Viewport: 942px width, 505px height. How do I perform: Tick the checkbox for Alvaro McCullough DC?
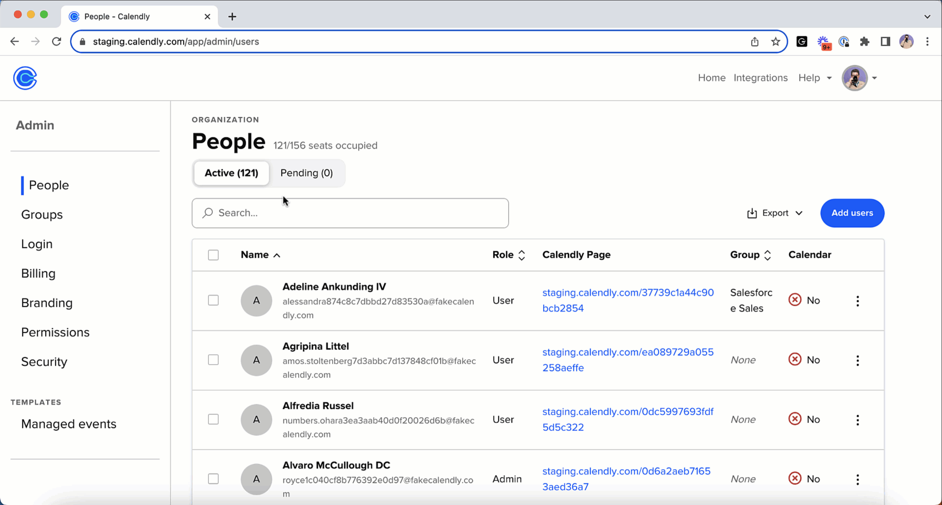(213, 479)
